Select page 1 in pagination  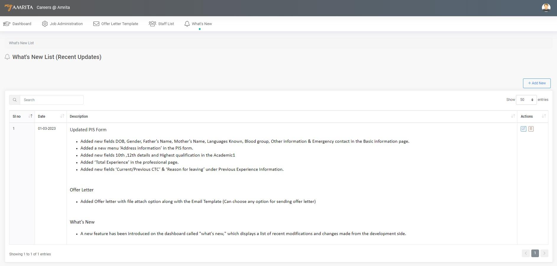click(x=535, y=253)
